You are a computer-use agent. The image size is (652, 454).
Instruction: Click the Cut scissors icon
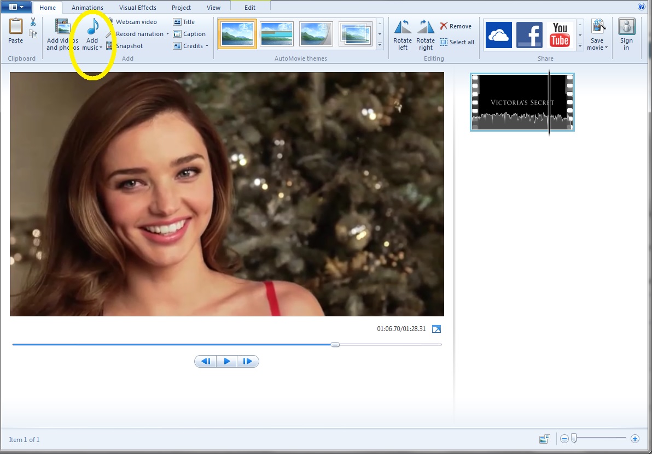pyautogui.click(x=33, y=22)
